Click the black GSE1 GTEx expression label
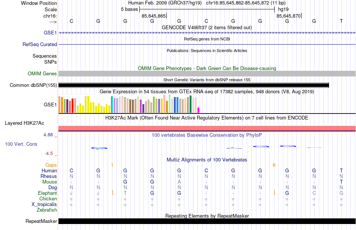Viewport: 356px width, 230px height. pos(50,105)
